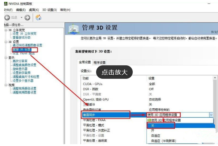218x146 pixels.
Task: Open 旋转显示器 link
Action: pyautogui.click(x=20, y=69)
